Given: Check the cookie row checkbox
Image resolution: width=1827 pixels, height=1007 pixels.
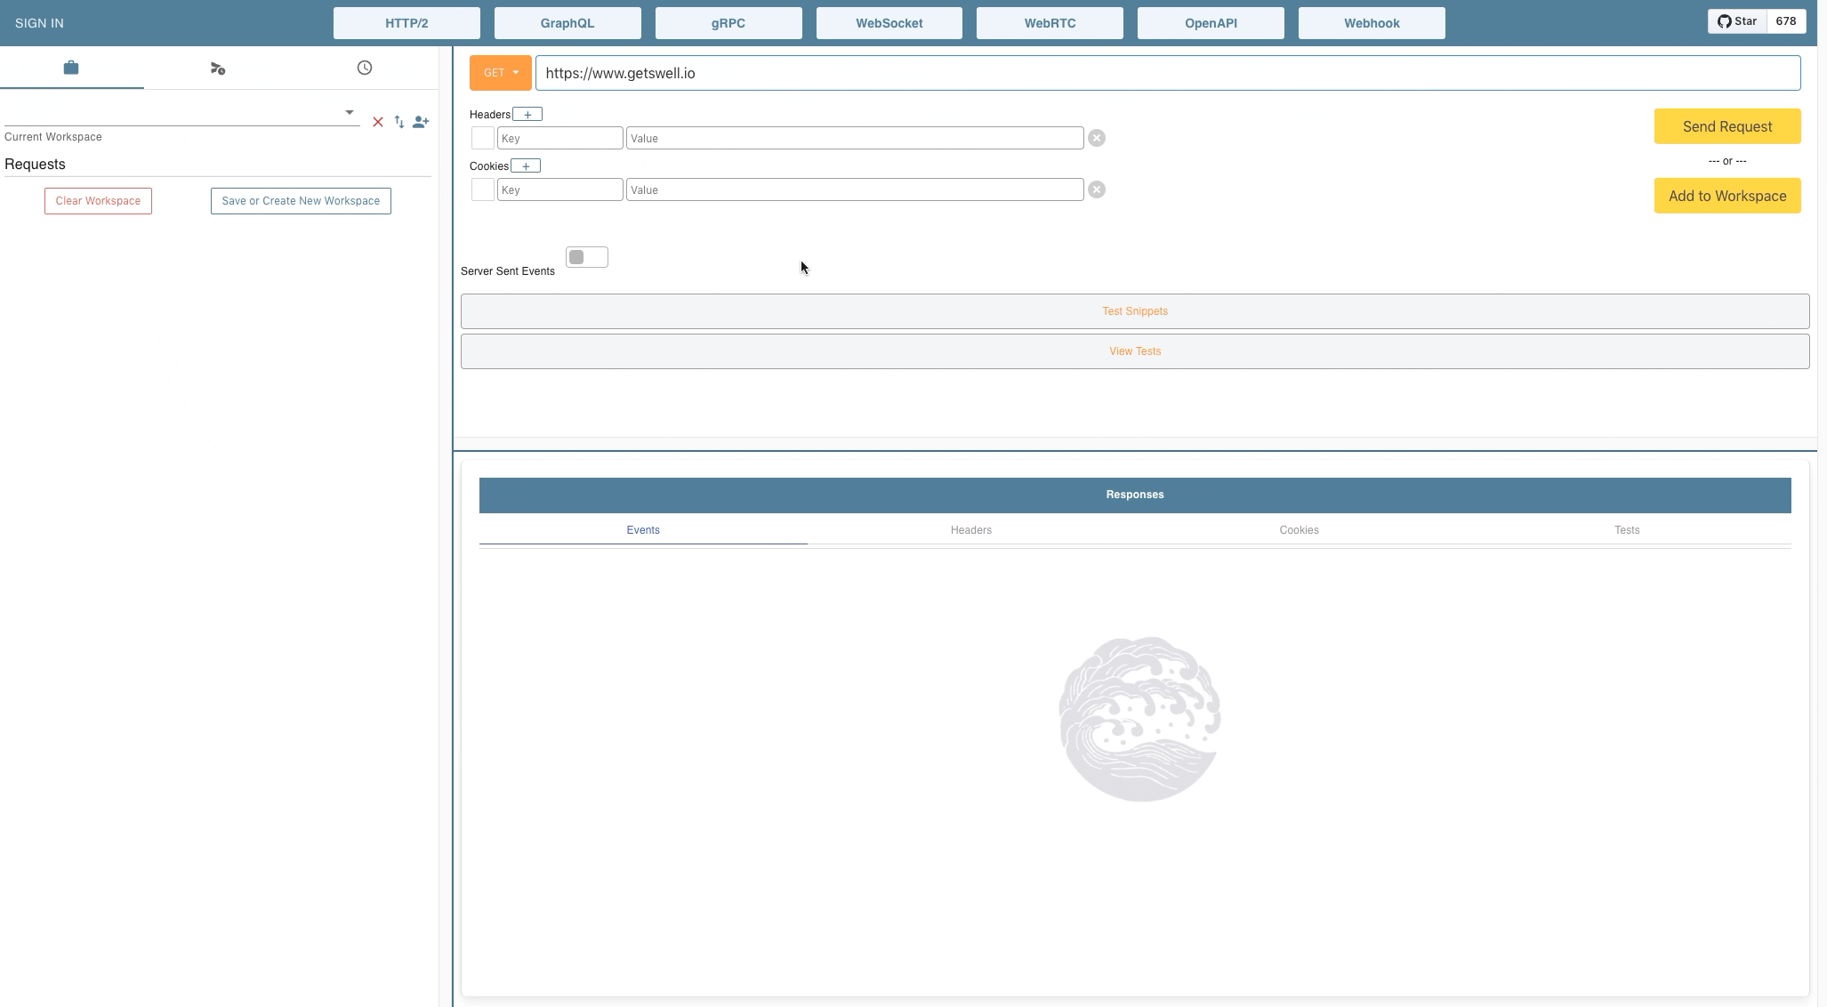Looking at the screenshot, I should 482,189.
